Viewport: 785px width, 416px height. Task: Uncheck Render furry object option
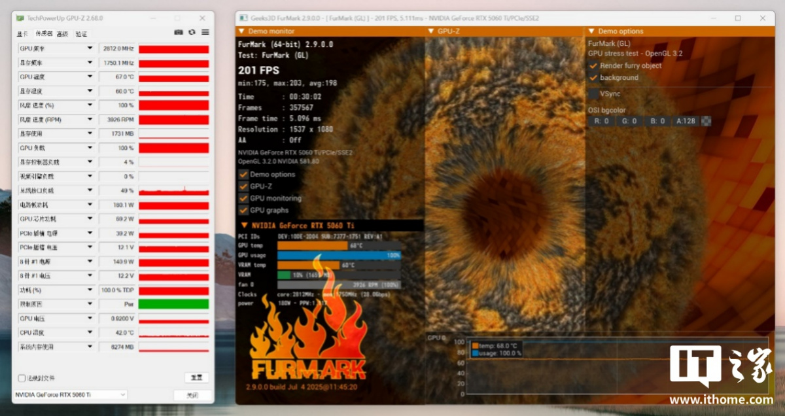click(x=593, y=66)
